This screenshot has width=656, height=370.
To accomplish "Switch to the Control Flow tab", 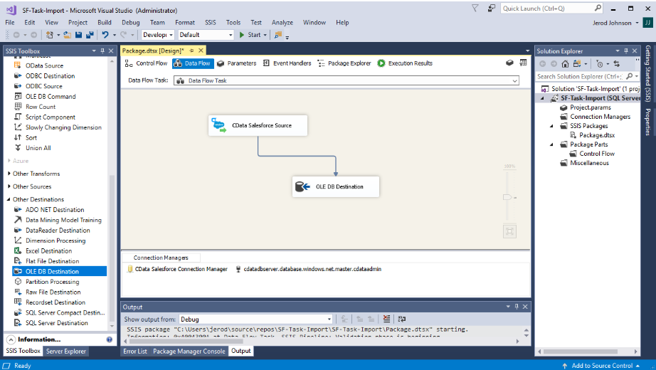I will [x=146, y=63].
